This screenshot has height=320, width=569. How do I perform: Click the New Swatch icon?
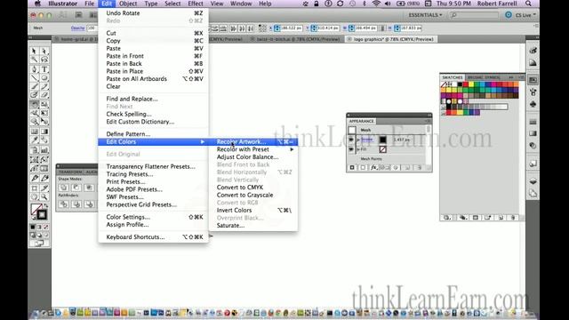(x=501, y=218)
